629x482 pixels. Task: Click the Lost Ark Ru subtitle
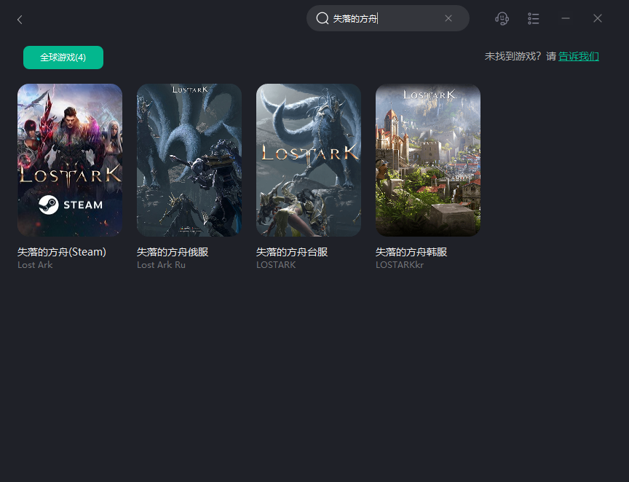pyautogui.click(x=162, y=265)
